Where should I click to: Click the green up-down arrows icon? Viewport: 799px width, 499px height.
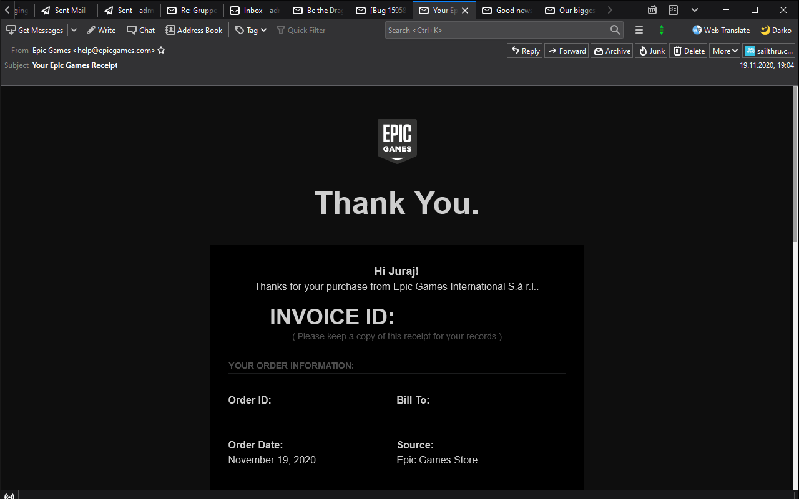(x=662, y=30)
